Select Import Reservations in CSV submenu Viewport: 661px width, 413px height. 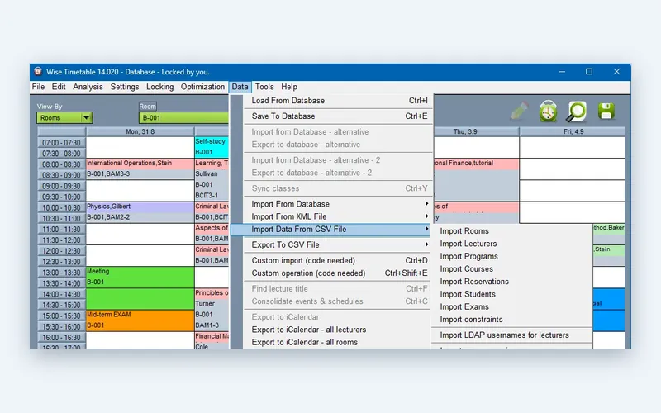[512, 282]
